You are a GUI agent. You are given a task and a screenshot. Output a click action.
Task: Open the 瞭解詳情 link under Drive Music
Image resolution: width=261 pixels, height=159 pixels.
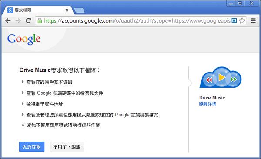[207, 104]
